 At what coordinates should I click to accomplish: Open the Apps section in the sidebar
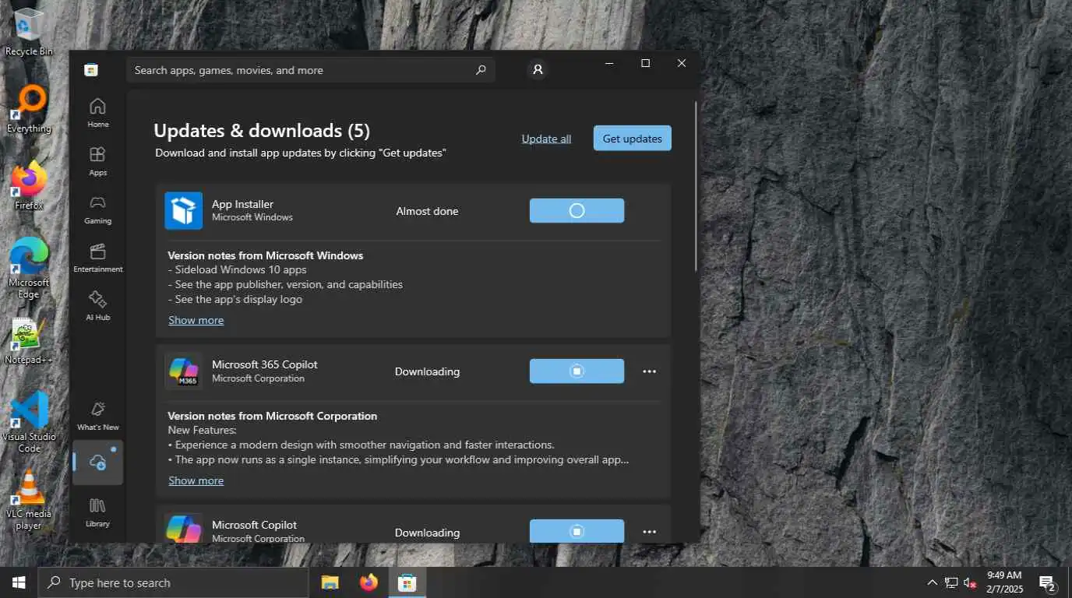tap(97, 161)
